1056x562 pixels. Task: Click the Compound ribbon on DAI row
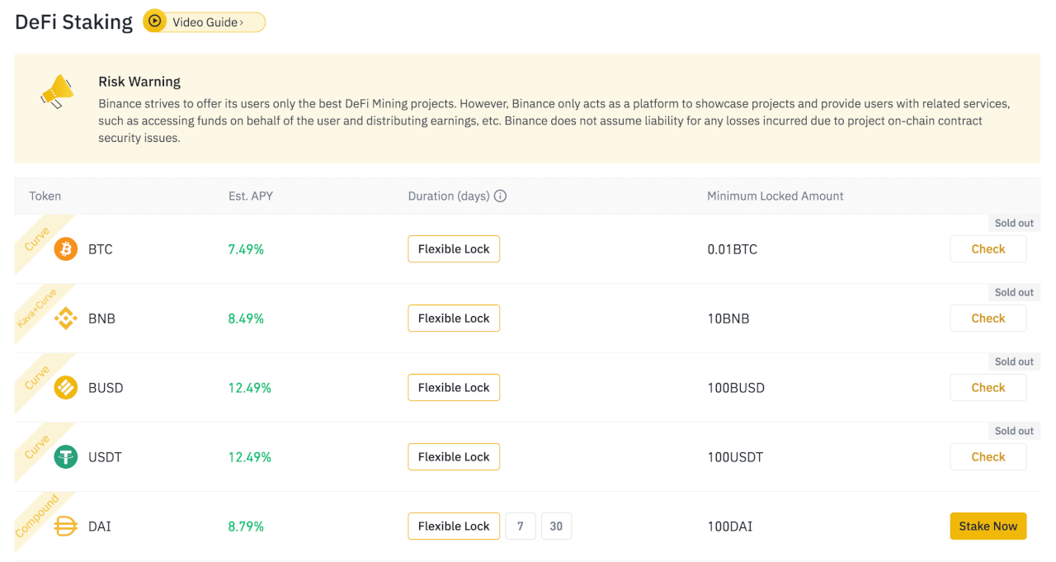tap(38, 517)
